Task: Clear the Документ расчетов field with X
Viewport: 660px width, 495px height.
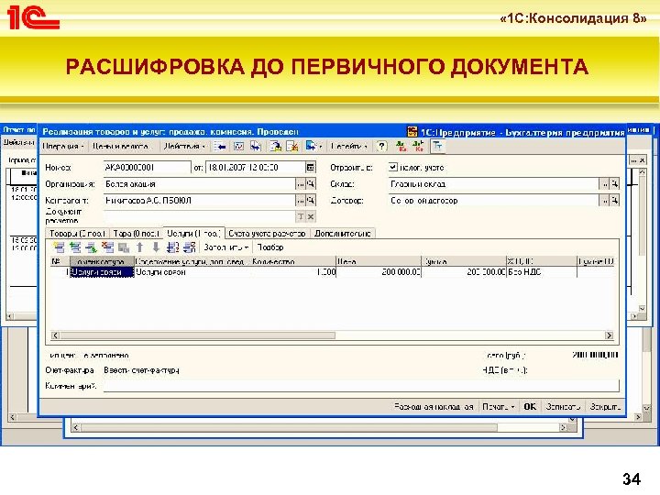Action: coord(311,216)
